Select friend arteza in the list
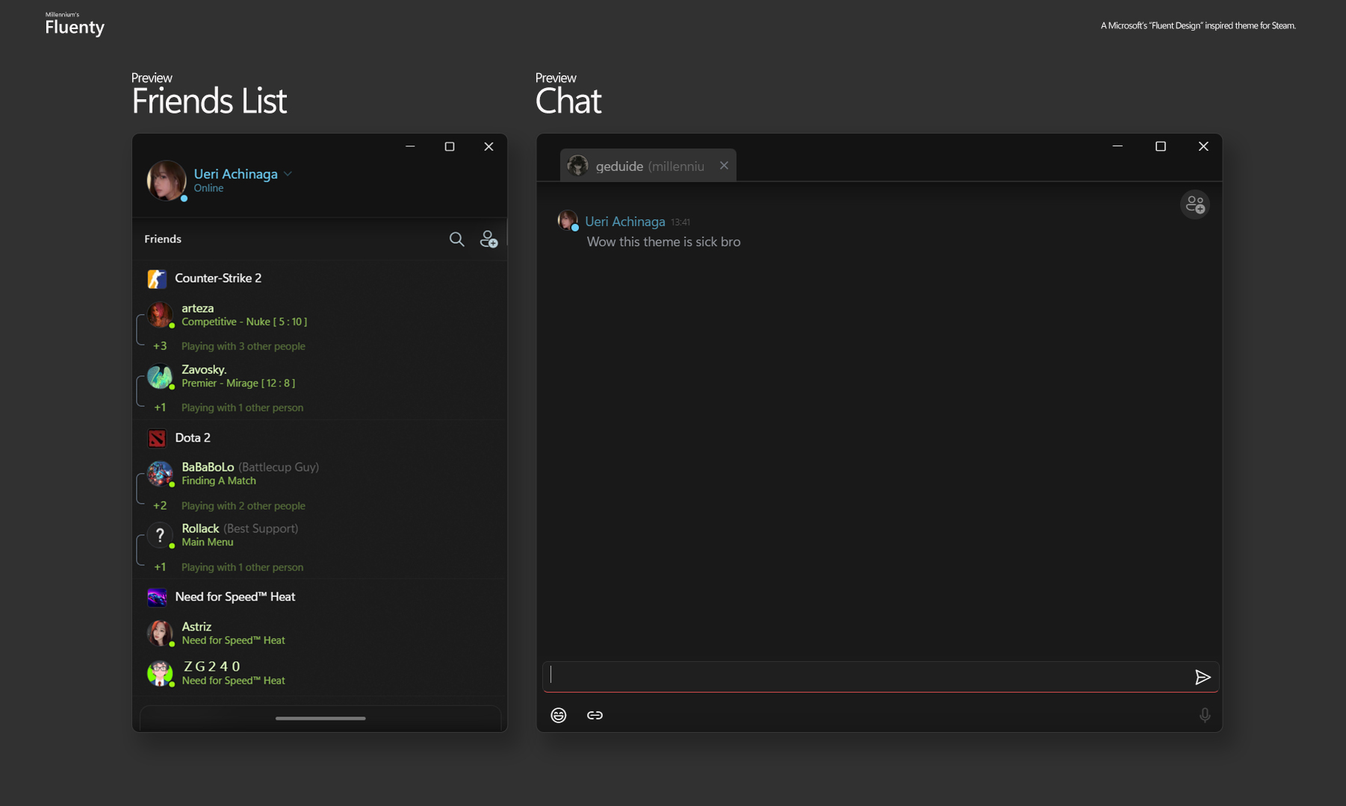The image size is (1346, 806). click(x=320, y=315)
